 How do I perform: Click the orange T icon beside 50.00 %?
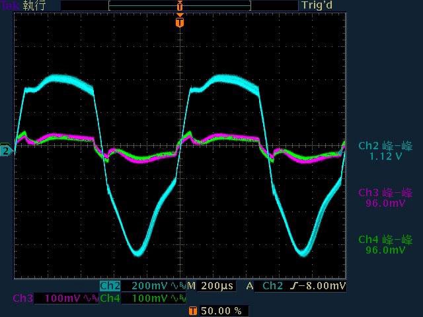coord(192,310)
